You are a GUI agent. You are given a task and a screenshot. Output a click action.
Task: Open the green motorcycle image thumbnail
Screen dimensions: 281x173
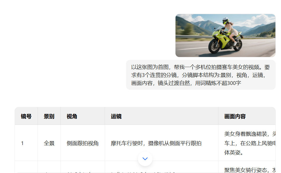tap(225, 35)
